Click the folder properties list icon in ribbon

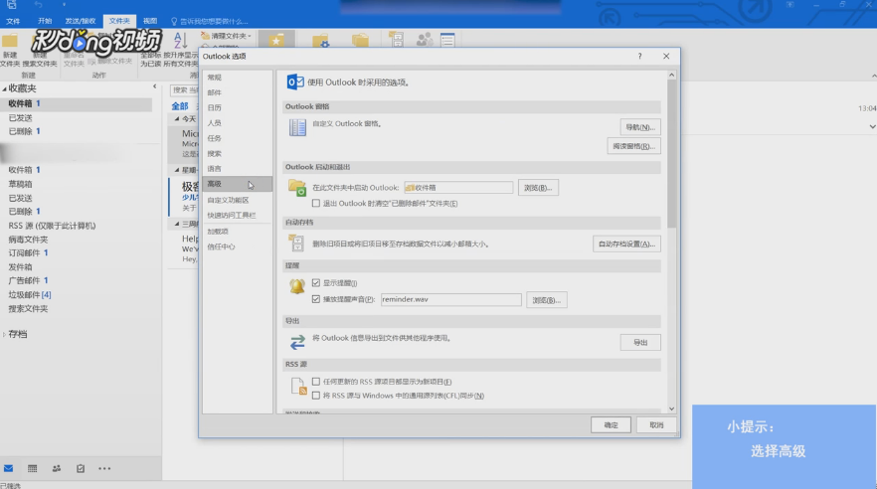pos(447,40)
